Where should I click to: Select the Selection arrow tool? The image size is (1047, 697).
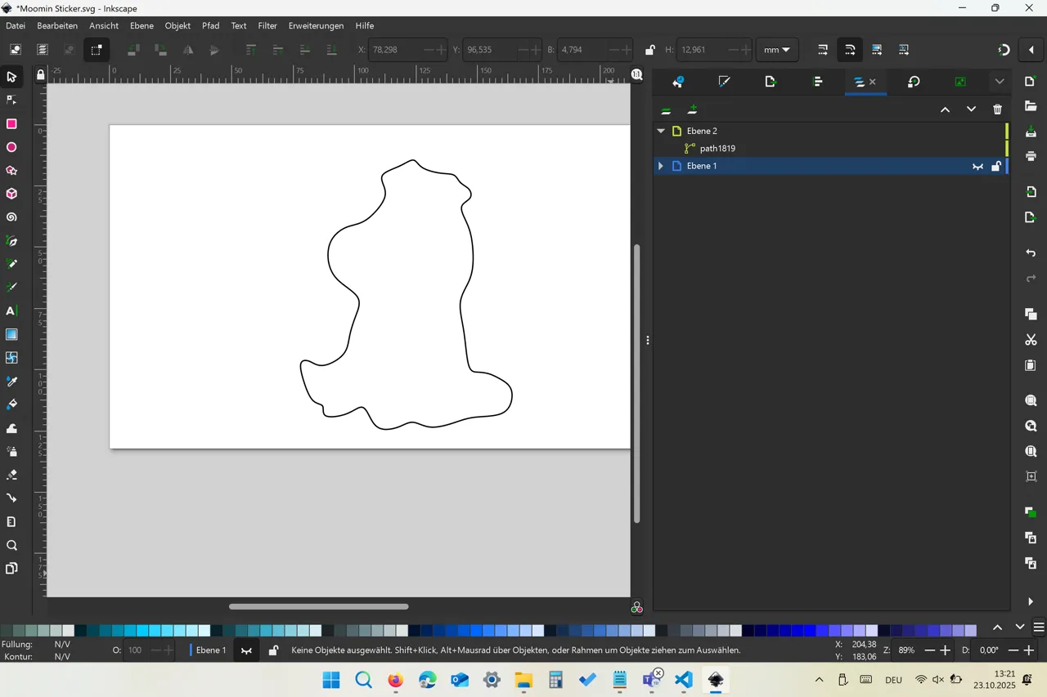[x=11, y=77]
